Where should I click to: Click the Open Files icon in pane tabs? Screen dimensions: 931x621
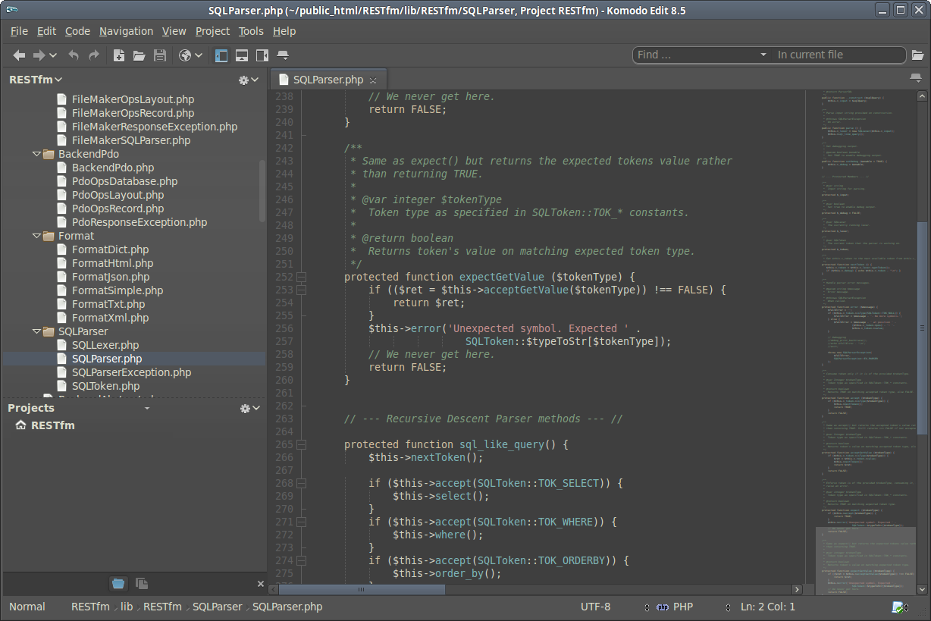click(142, 584)
